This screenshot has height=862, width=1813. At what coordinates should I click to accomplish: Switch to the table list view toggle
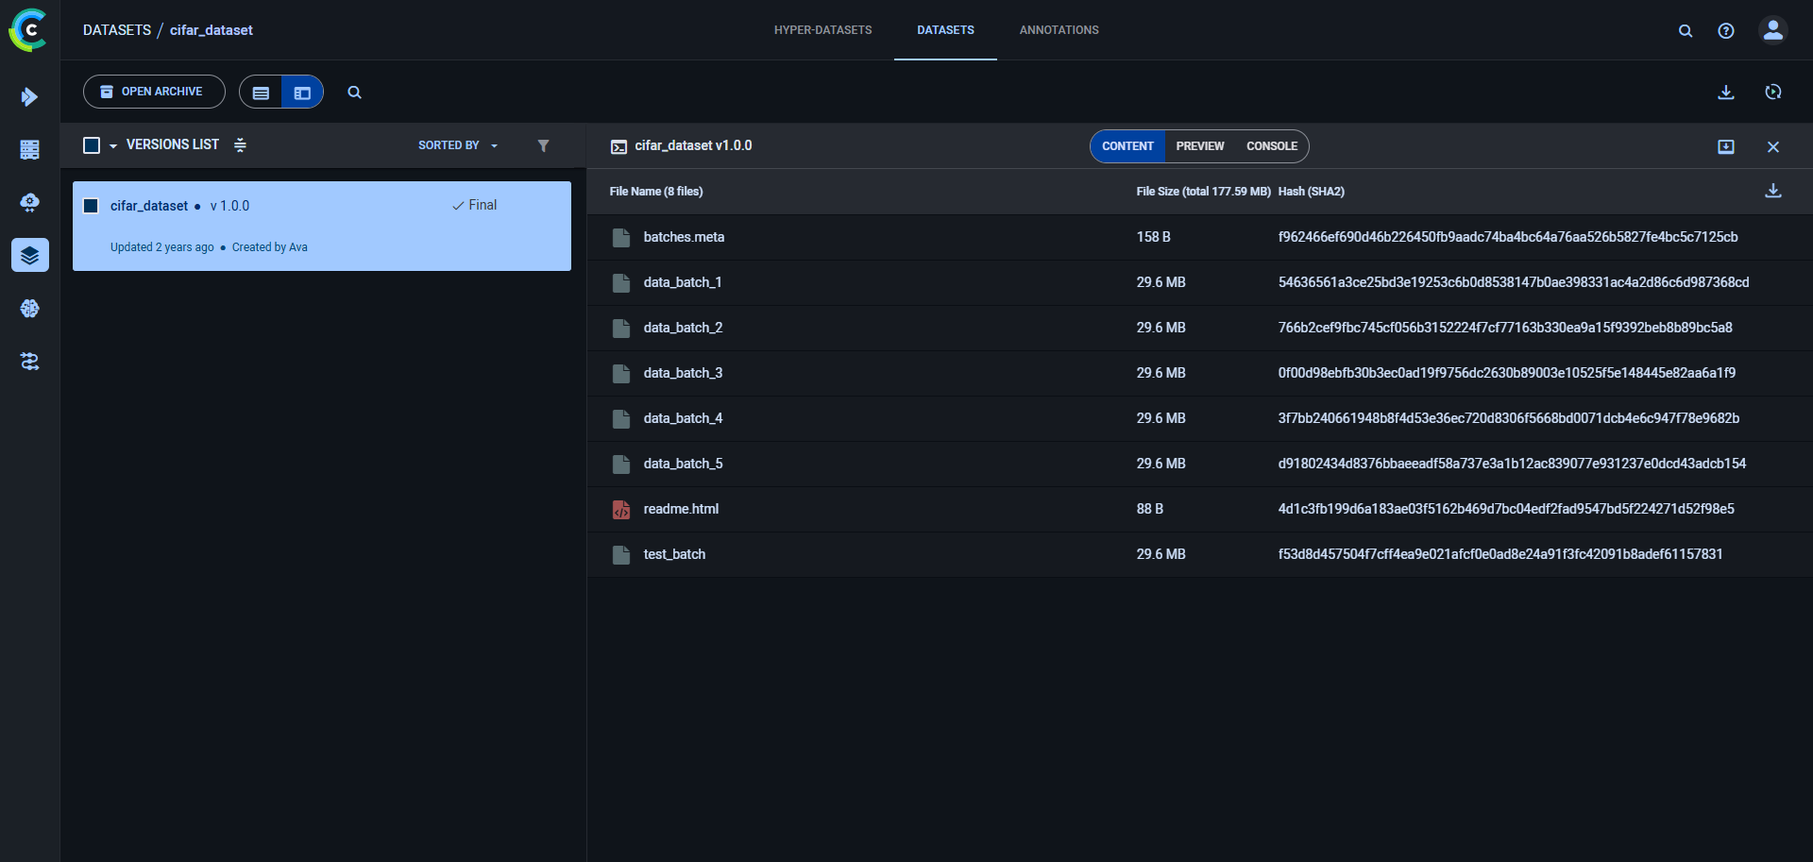(x=262, y=93)
